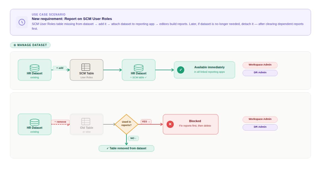Click the 'existing' subtitle in the top HR Dataset node

click(35, 77)
